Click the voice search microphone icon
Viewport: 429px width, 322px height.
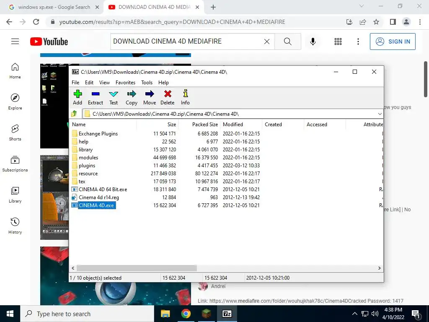tap(313, 42)
